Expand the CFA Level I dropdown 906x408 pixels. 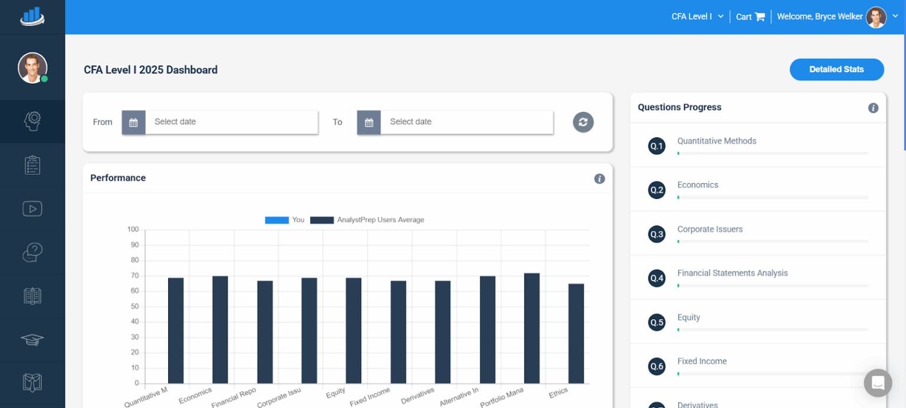698,16
